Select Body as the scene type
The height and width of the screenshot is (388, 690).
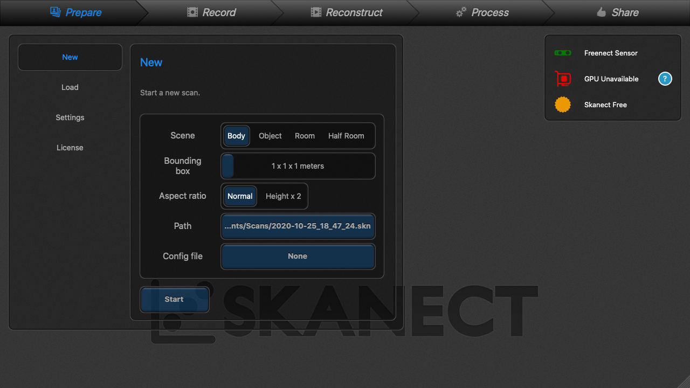click(x=236, y=136)
